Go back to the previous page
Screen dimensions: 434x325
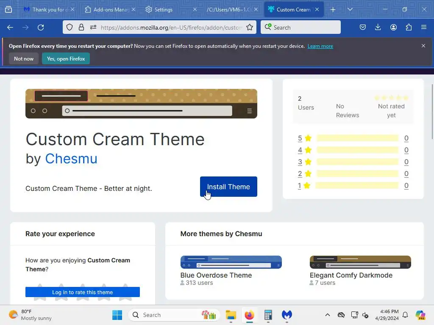(10, 28)
